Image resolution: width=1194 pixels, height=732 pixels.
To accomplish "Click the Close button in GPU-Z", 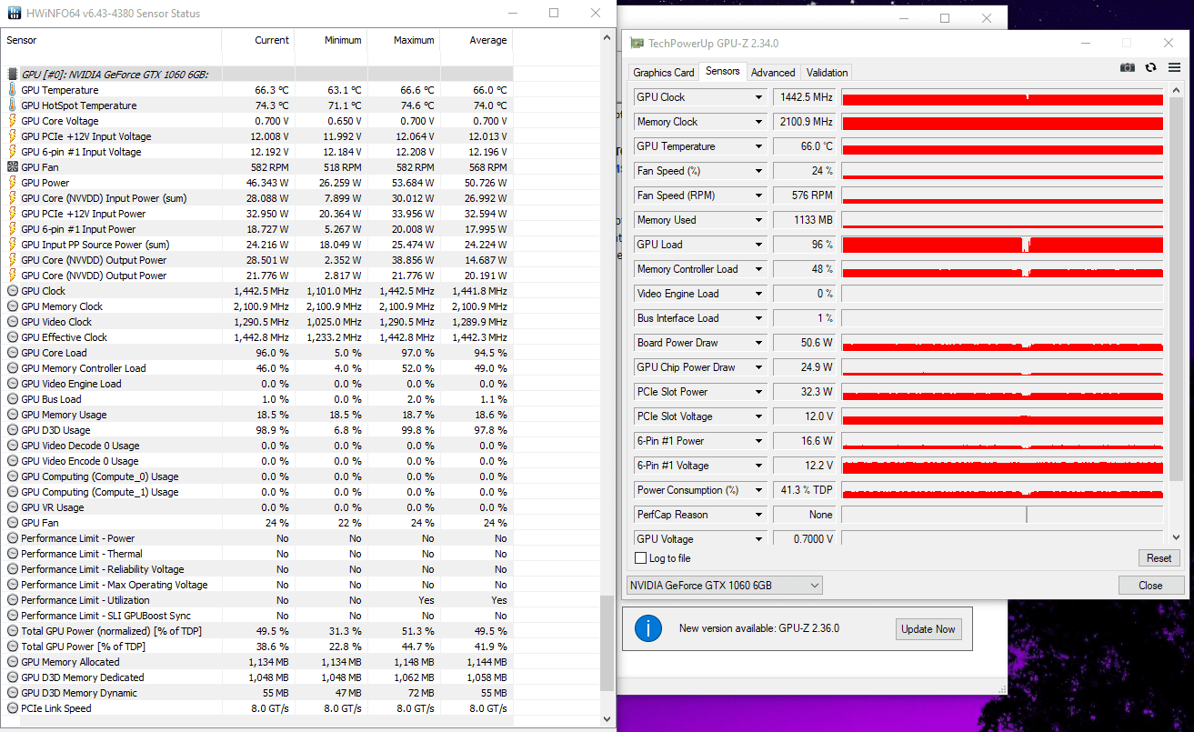I will [1150, 586].
